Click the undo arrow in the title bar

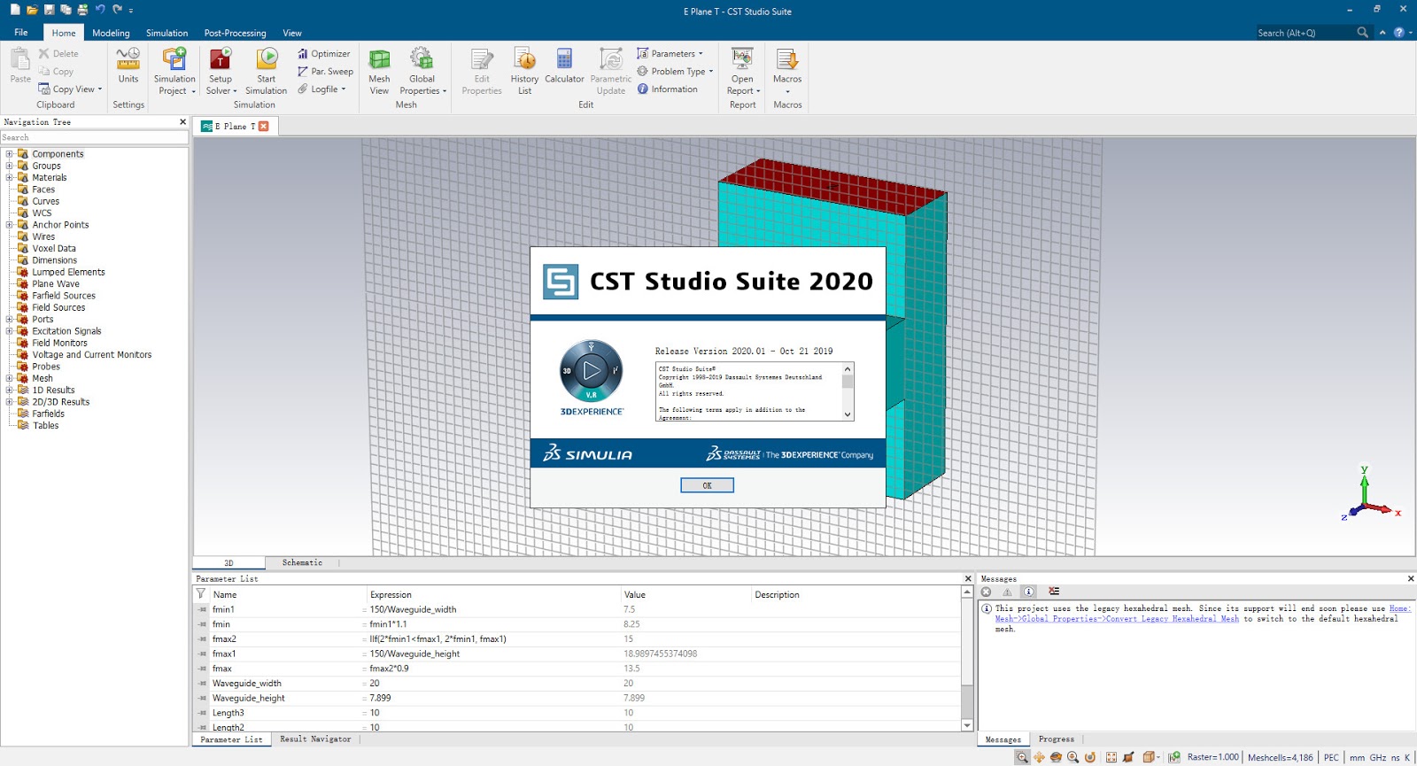point(100,10)
